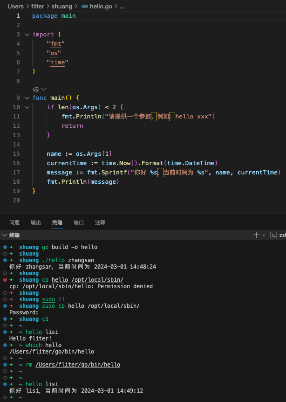Collapse the import block at line 3
The height and width of the screenshot is (402, 286).
point(27,35)
